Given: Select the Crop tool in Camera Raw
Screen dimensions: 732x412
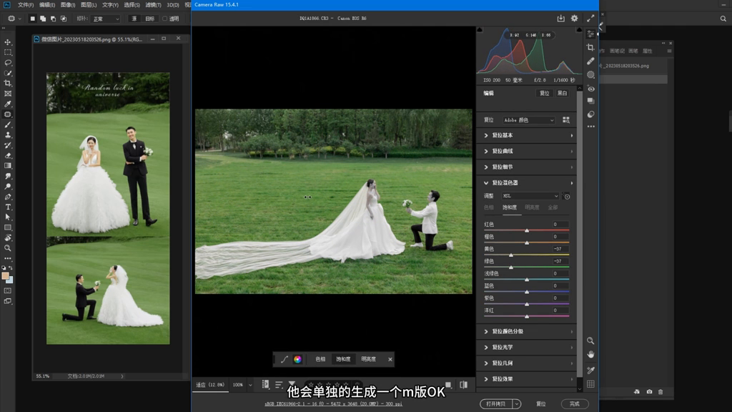Looking at the screenshot, I should (590, 47).
